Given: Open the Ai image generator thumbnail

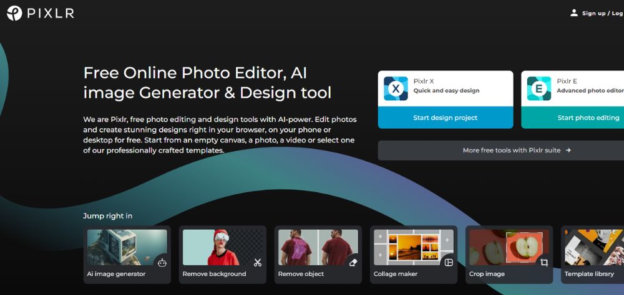Looking at the screenshot, I should tap(127, 247).
